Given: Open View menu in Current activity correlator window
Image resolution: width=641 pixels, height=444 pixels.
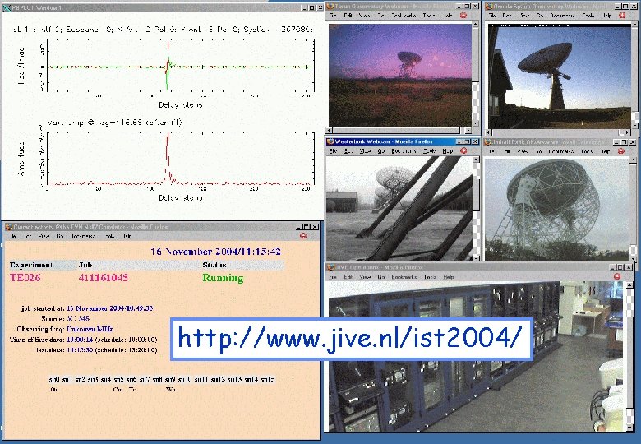Looking at the screenshot, I should [44, 236].
